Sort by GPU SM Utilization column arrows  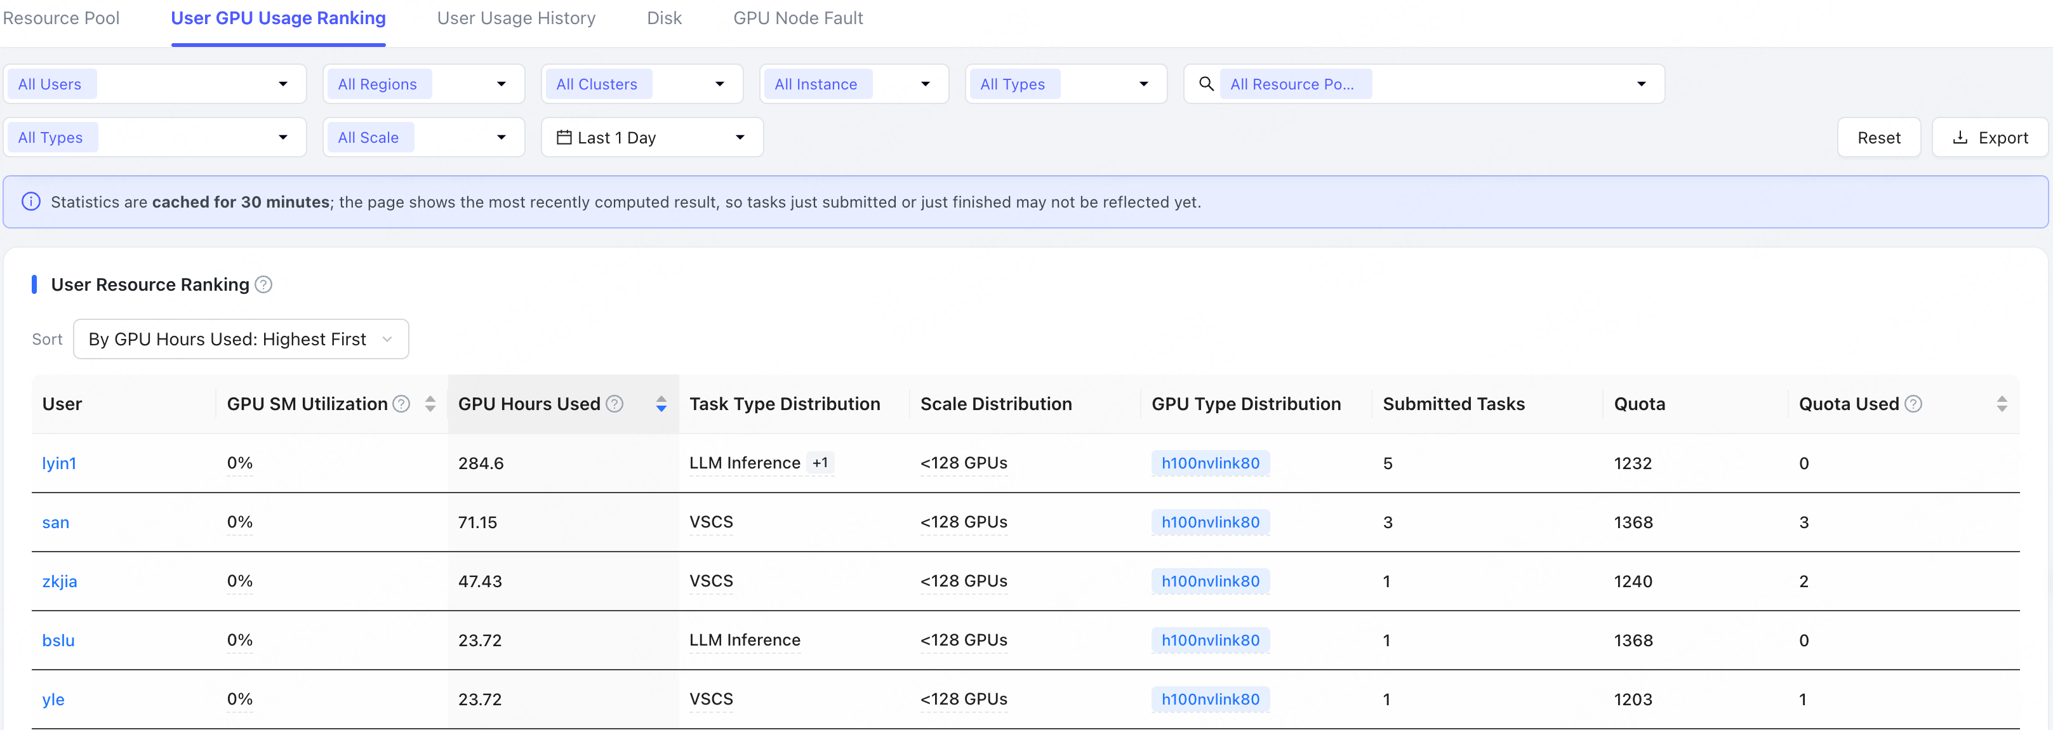(430, 404)
